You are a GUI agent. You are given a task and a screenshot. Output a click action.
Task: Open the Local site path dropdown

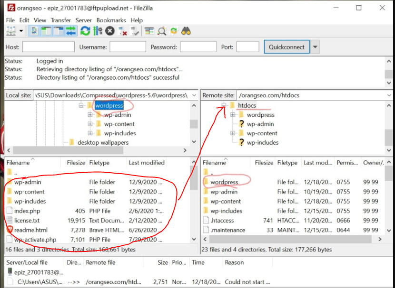[194, 95]
